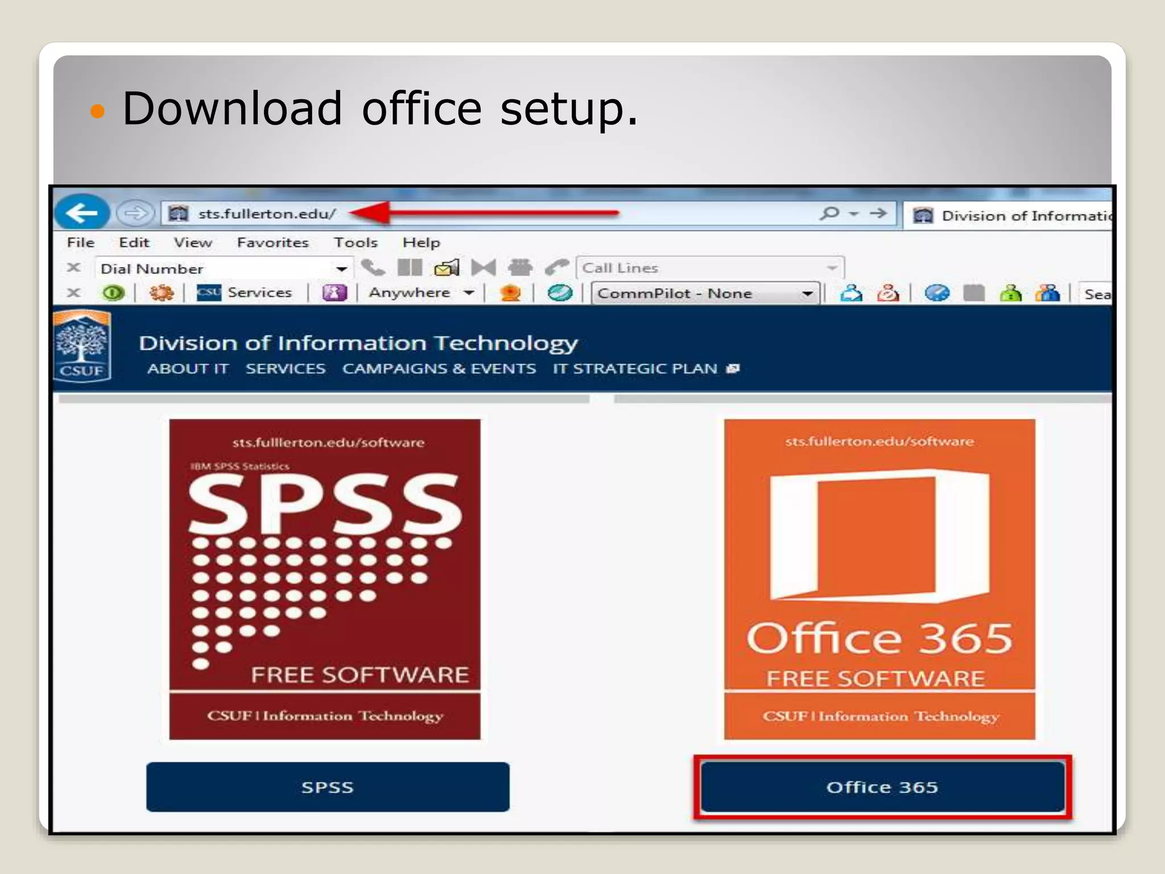
Task: Open the Favorites menu
Action: pos(272,242)
